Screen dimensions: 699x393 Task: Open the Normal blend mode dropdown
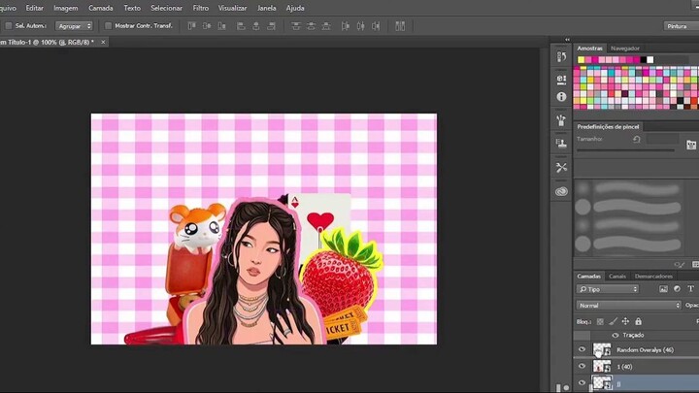pyautogui.click(x=628, y=306)
